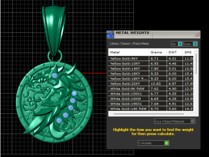
Task: Select the Yellow Gold:18KY R... row
Action: 151,78
